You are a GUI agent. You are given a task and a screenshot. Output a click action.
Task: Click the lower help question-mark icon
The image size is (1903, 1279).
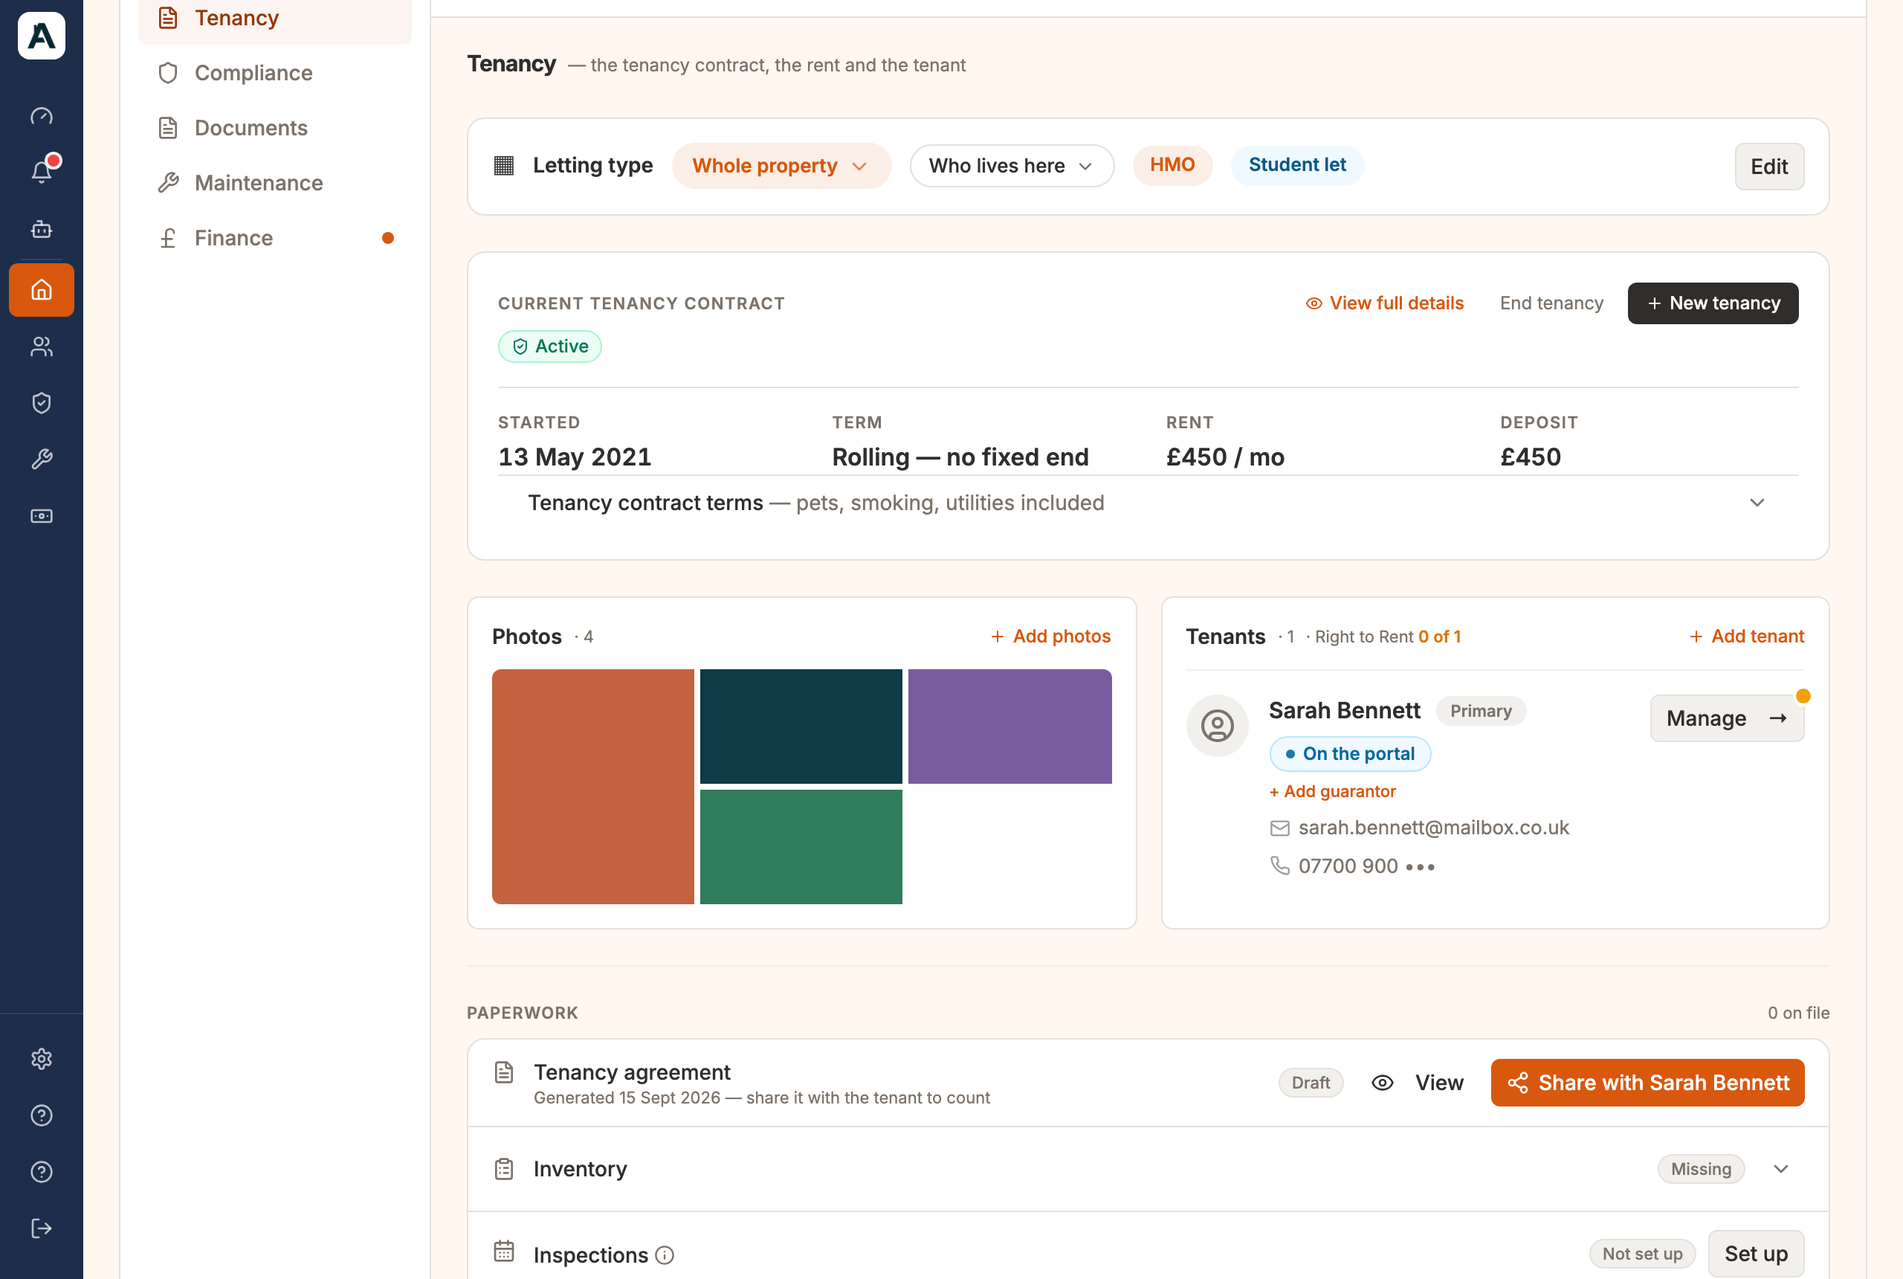click(42, 1171)
